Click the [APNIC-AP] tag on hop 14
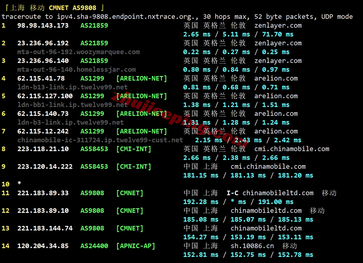This screenshot has height=263, width=363. point(135,246)
